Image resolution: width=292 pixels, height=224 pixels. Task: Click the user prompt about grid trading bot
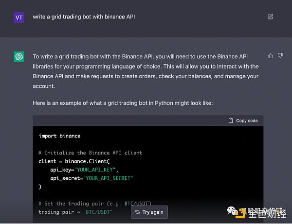[84, 17]
